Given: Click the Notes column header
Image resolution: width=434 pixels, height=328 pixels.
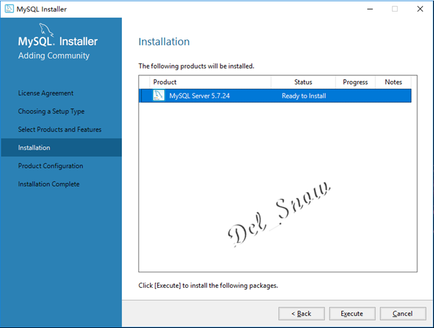Looking at the screenshot, I should tap(393, 82).
